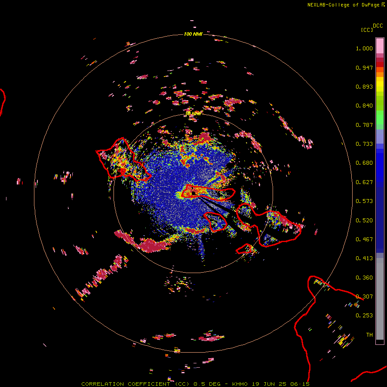The width and height of the screenshot is (387, 387).
Task: Click the 0.253 scale value
Action: pos(364,316)
